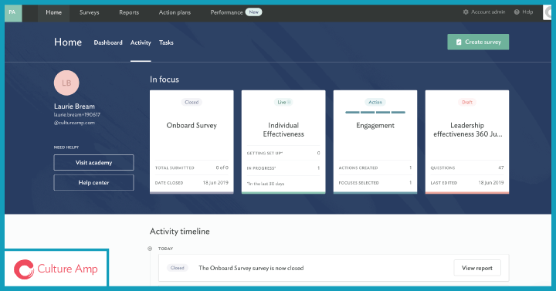Open the Surveys menu item
This screenshot has height=291, width=556.
90,12
